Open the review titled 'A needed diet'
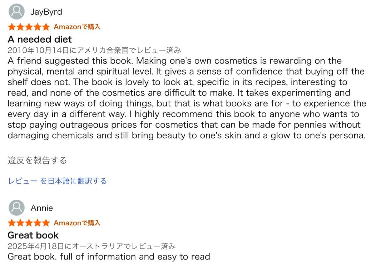The image size is (386, 272). point(40,39)
